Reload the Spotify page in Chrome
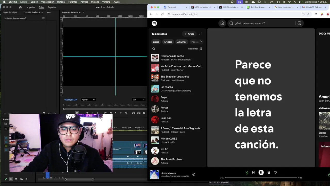This screenshot has width=330, height=186. point(162,14)
